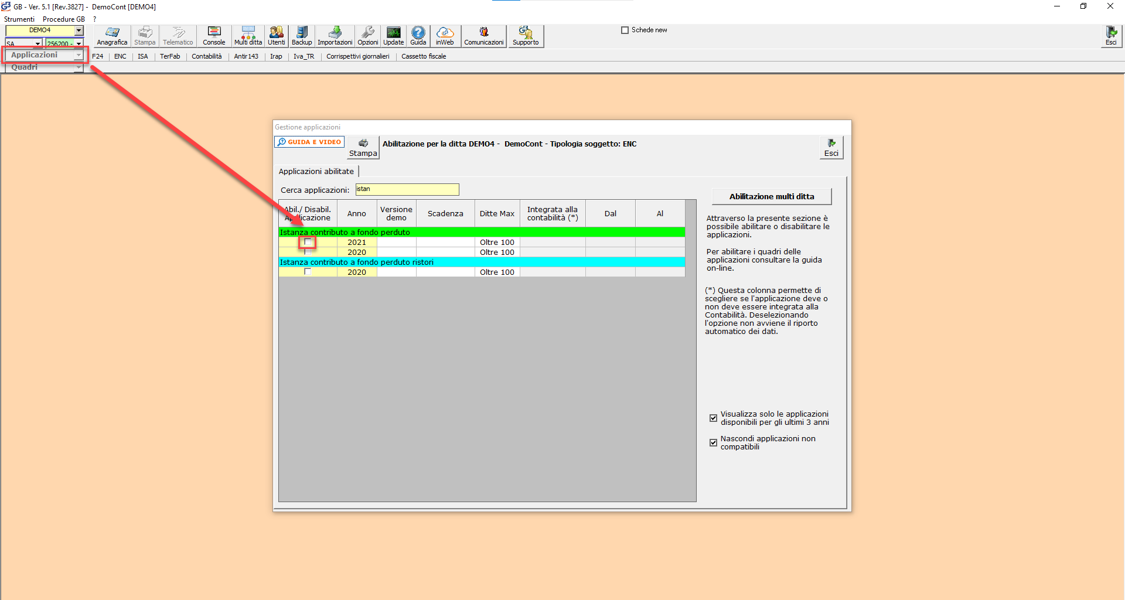The image size is (1125, 600).
Task: Open the Strumenti menu
Action: (x=19, y=19)
